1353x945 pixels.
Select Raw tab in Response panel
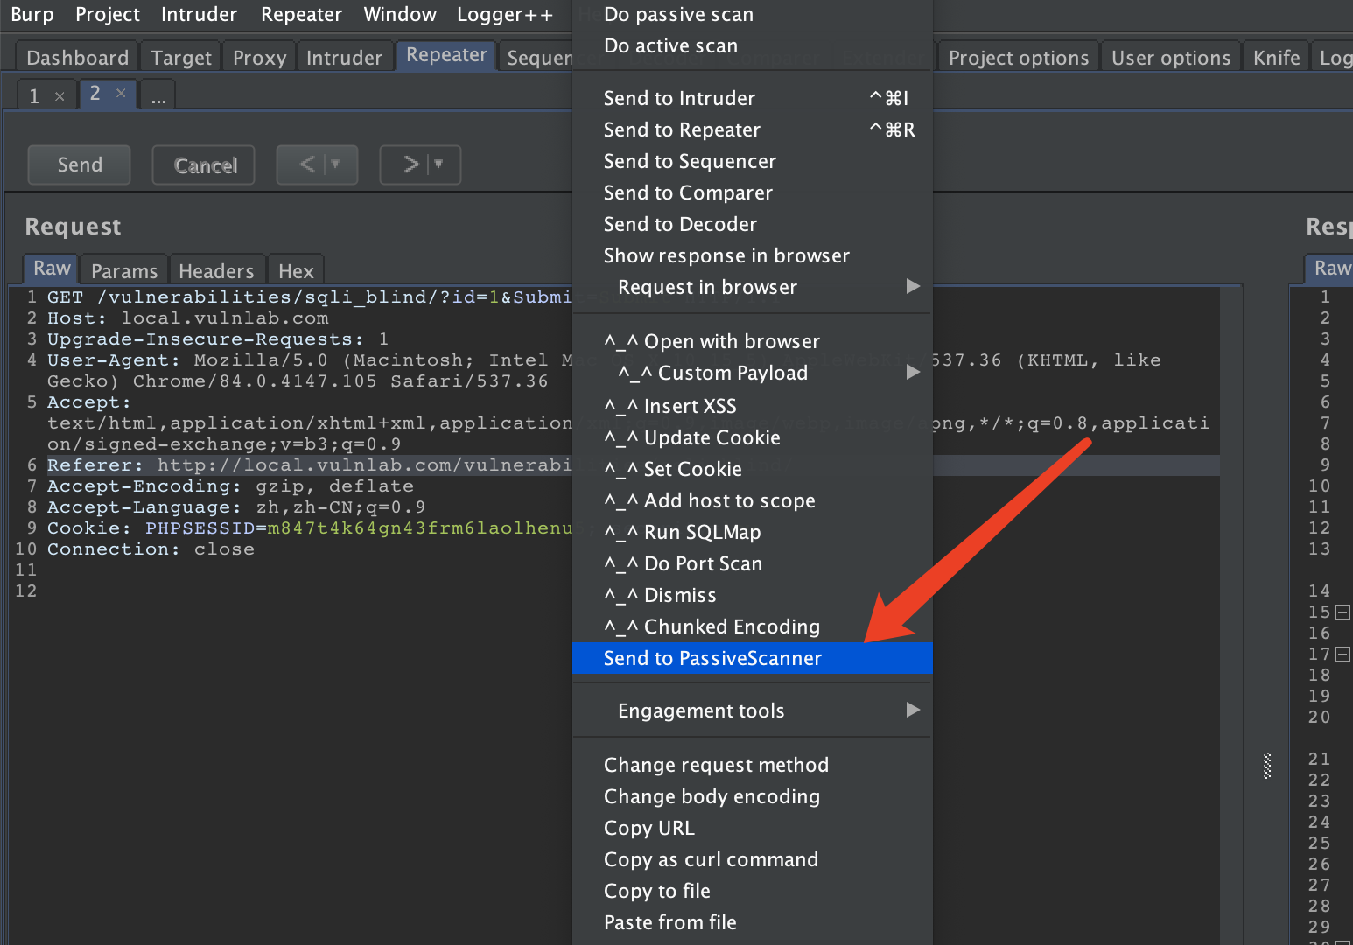click(1331, 268)
